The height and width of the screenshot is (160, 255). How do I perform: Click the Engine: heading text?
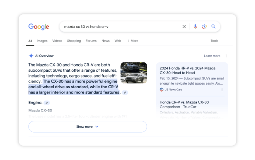(x=35, y=103)
